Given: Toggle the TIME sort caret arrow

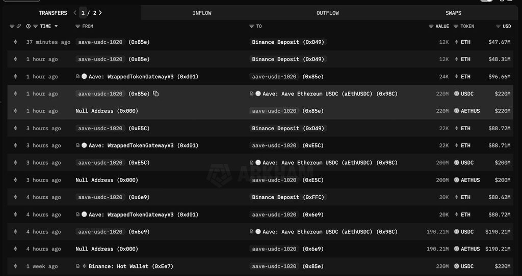Looking at the screenshot, I should (56, 26).
